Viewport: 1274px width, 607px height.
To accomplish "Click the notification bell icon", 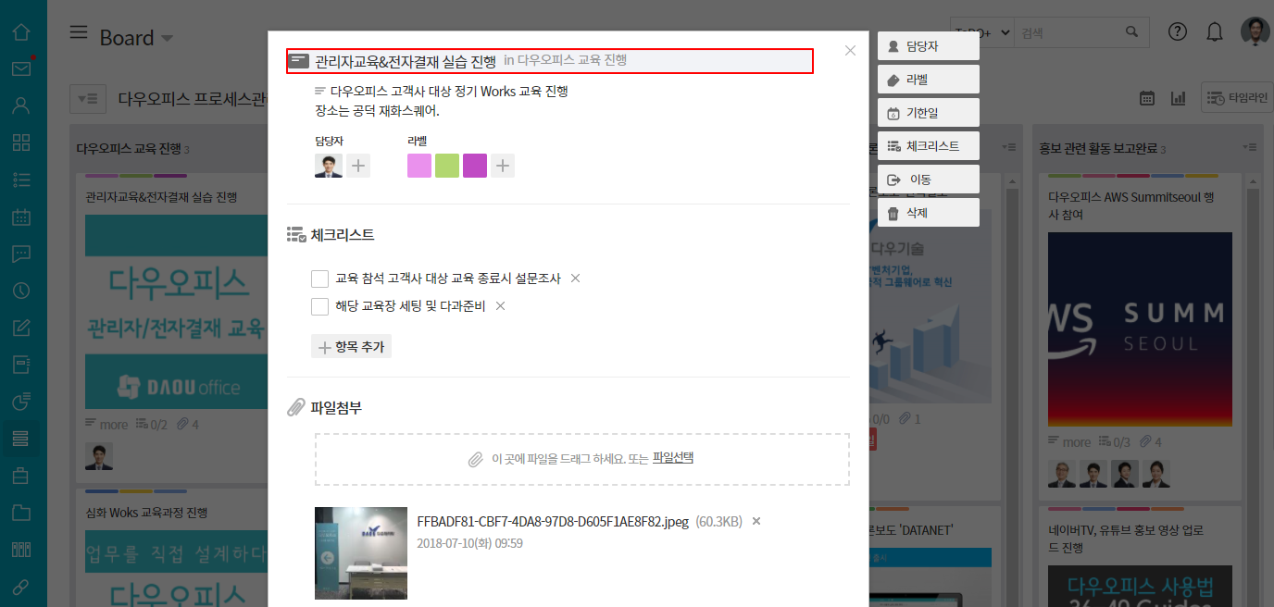I will (x=1215, y=32).
